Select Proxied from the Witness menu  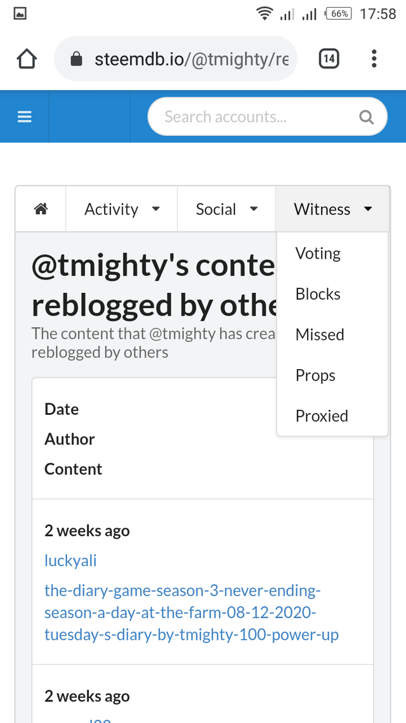pyautogui.click(x=322, y=416)
